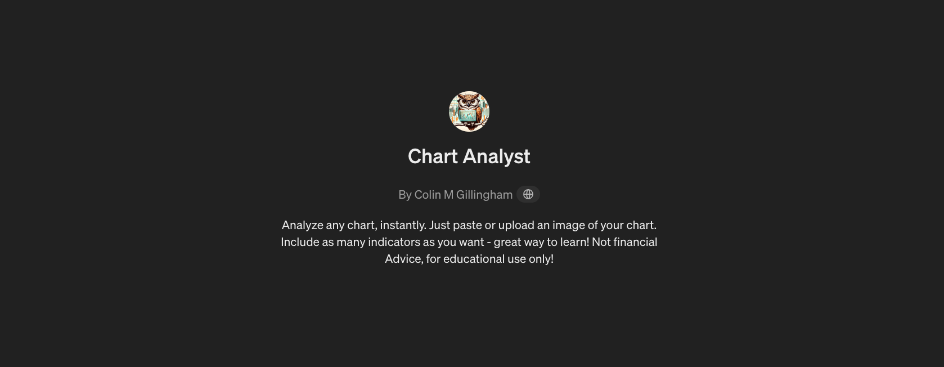Select the word "Analyst" in the title
944x367 pixels.
(497, 156)
